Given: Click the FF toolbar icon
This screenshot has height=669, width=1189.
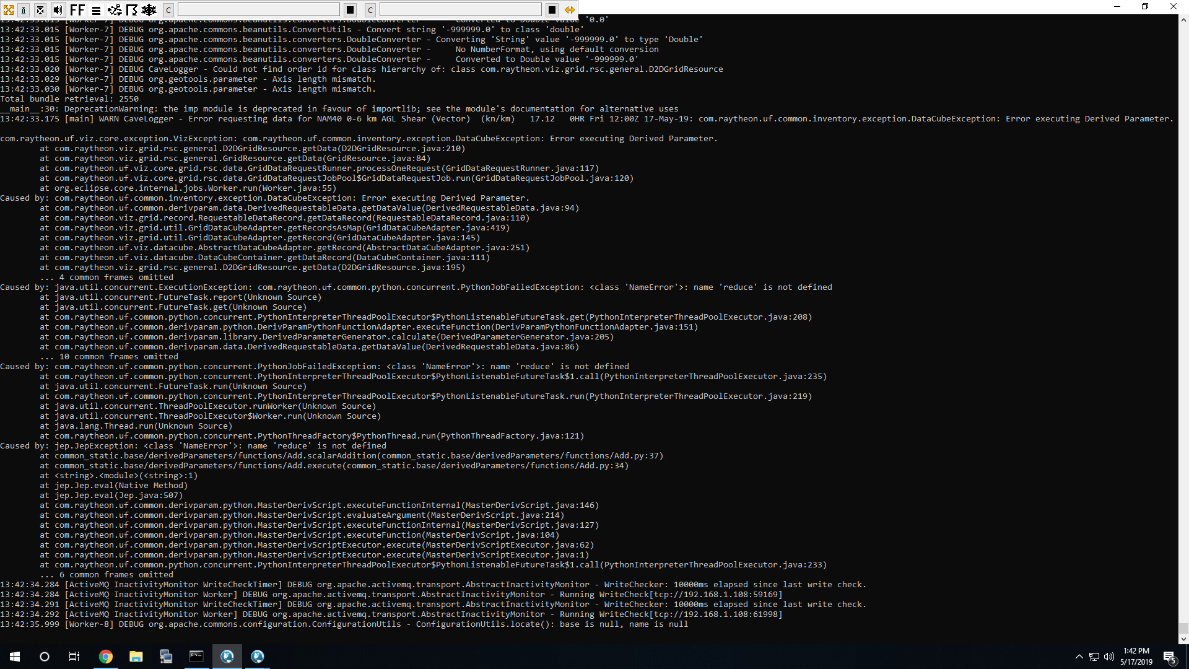Looking at the screenshot, I should (x=77, y=10).
